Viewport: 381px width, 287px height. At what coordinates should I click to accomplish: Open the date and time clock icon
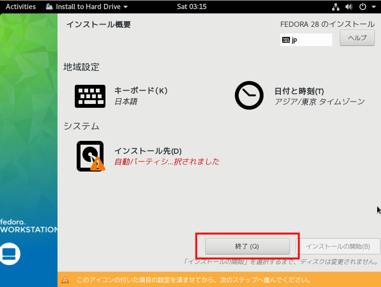(x=249, y=95)
